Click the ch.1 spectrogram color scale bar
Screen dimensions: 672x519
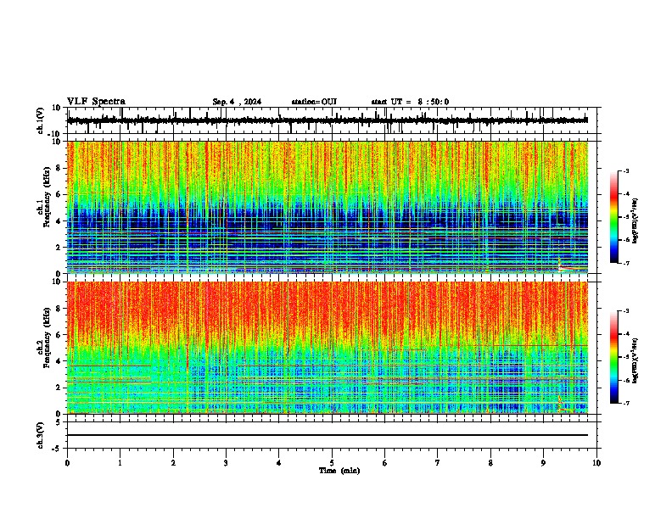pos(614,217)
